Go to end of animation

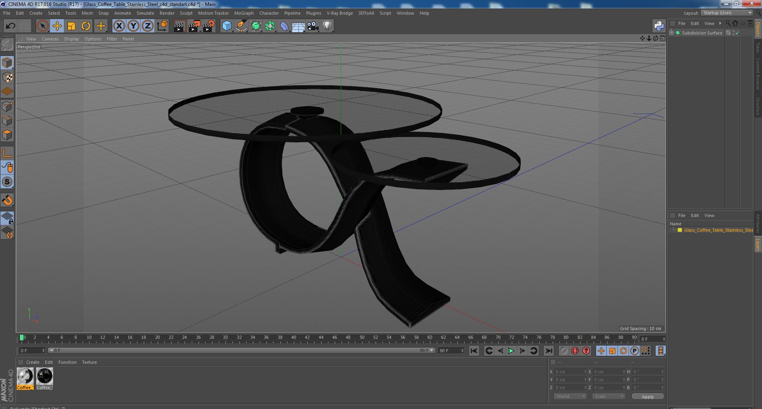click(x=548, y=351)
